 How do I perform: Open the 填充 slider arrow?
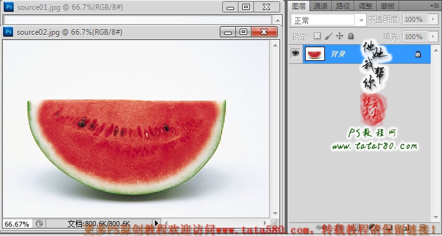(433, 37)
